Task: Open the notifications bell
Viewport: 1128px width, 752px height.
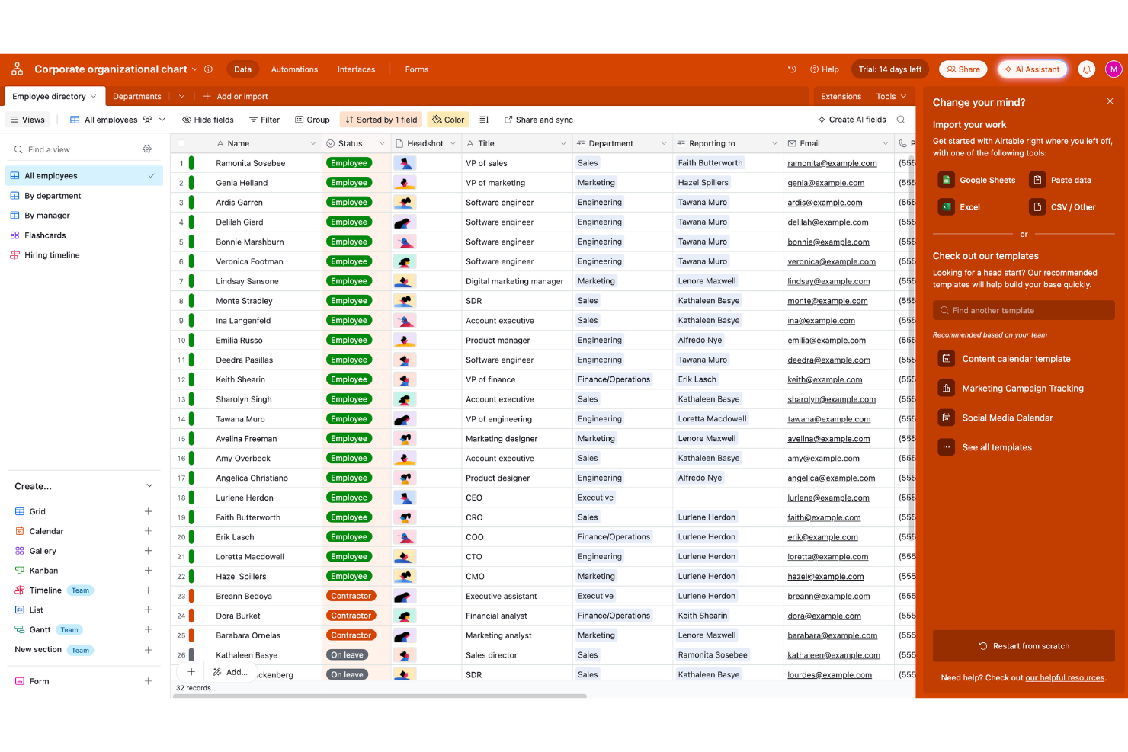Action: (x=1086, y=69)
